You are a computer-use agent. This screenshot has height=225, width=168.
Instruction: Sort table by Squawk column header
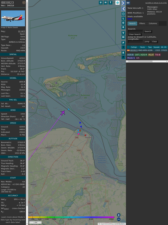pos(156,47)
